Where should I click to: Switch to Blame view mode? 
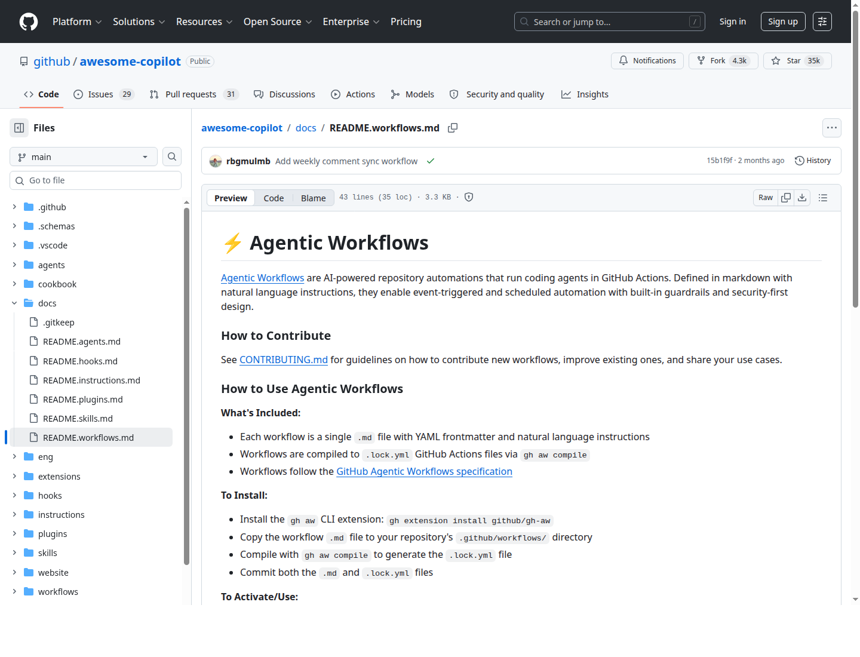click(314, 198)
